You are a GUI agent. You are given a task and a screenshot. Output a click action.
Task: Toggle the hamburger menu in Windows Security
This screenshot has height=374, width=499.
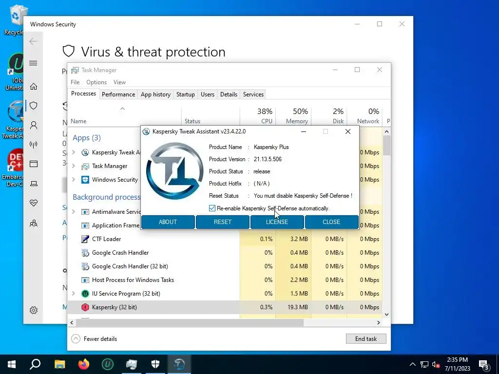coord(33,63)
